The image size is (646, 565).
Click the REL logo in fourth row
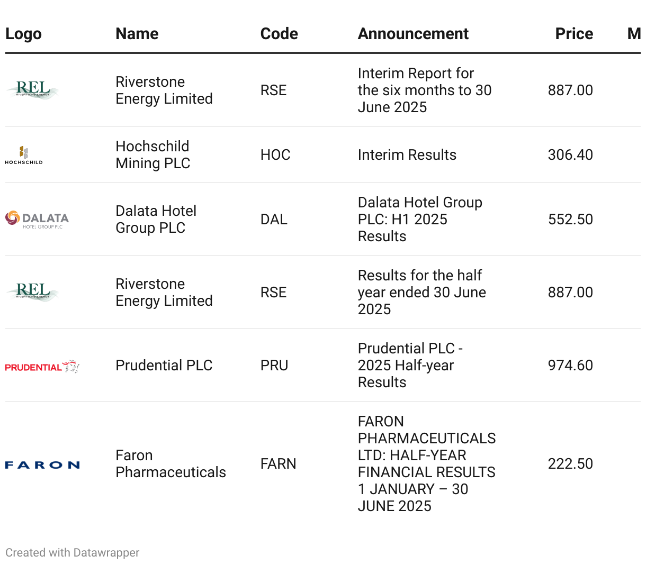(x=32, y=292)
